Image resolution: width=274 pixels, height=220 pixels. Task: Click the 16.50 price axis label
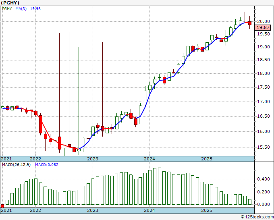264,116
